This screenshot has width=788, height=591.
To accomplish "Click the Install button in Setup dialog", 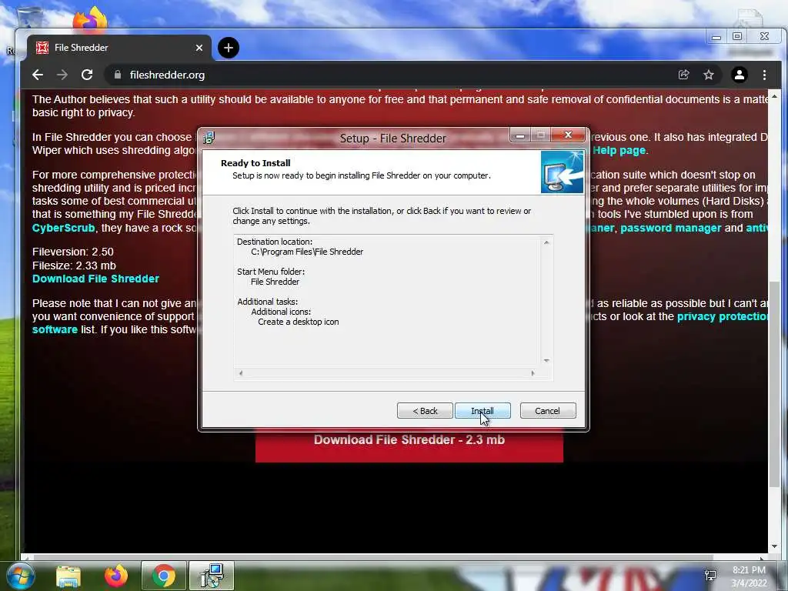I will tap(482, 411).
